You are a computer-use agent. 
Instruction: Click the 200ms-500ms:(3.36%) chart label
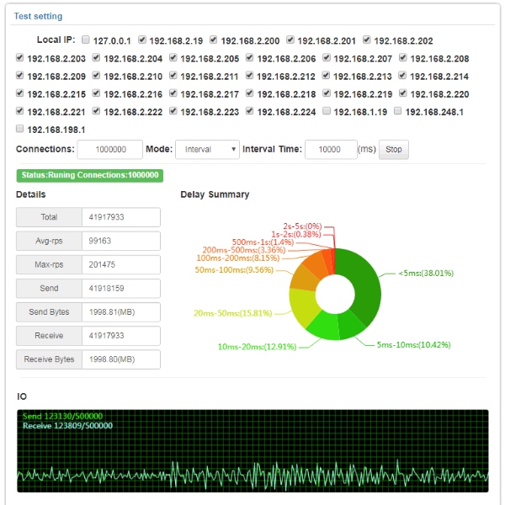pyautogui.click(x=244, y=250)
